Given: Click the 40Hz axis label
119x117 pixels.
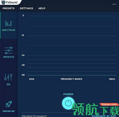Looking at the screenshot, I should click(31, 79).
